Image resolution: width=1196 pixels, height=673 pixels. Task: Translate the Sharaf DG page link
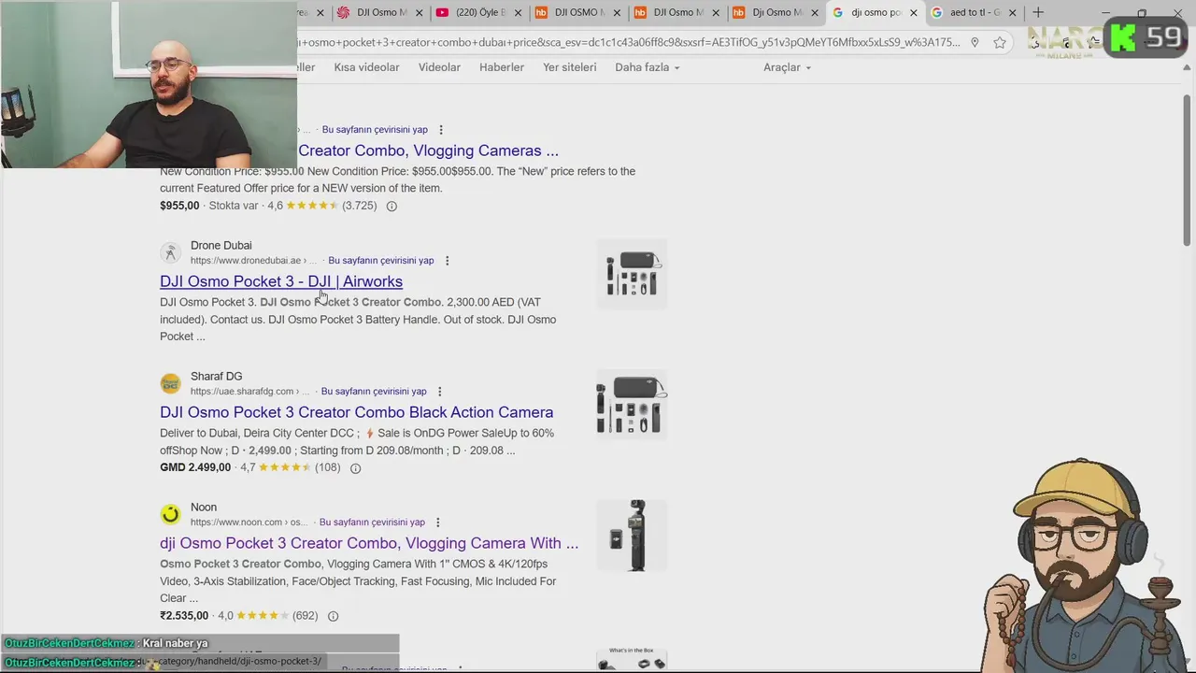[x=374, y=392]
